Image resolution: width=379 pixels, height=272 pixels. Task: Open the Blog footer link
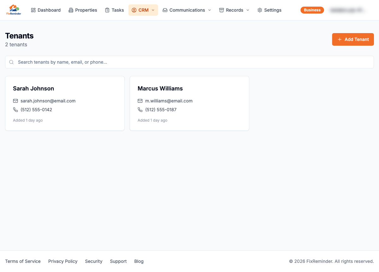(139, 261)
